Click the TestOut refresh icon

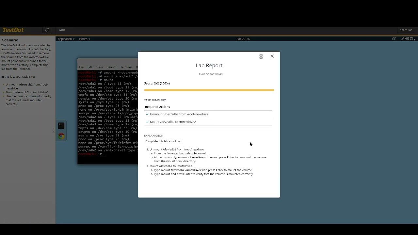pos(47,30)
